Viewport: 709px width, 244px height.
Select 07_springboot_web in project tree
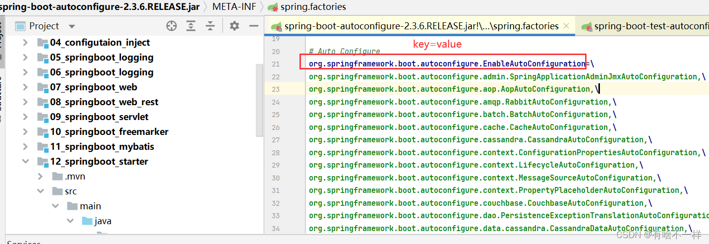pos(94,87)
